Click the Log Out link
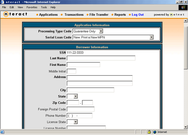Image resolution: width=188 pixels, height=135 pixels. point(138,15)
